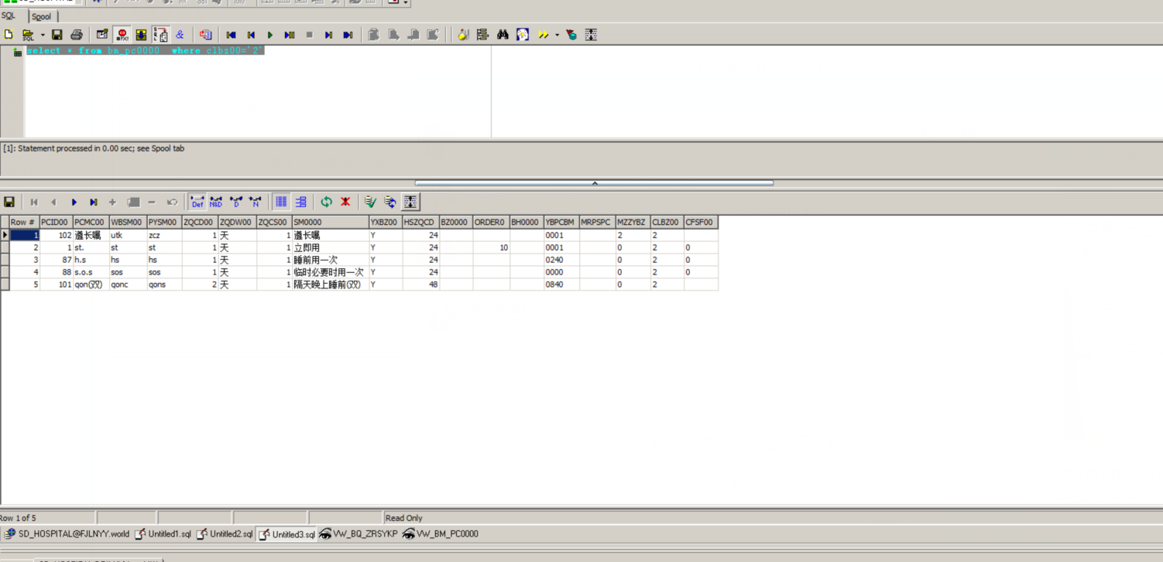This screenshot has width=1163, height=562.
Task: Sort by the PCID00 column header
Action: coord(56,223)
